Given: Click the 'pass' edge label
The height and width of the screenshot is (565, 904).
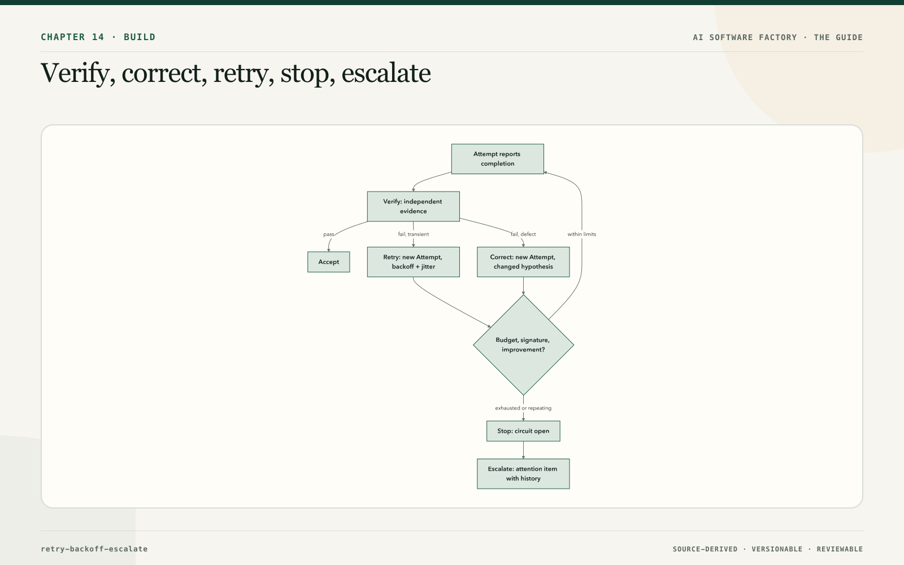Looking at the screenshot, I should click(328, 234).
